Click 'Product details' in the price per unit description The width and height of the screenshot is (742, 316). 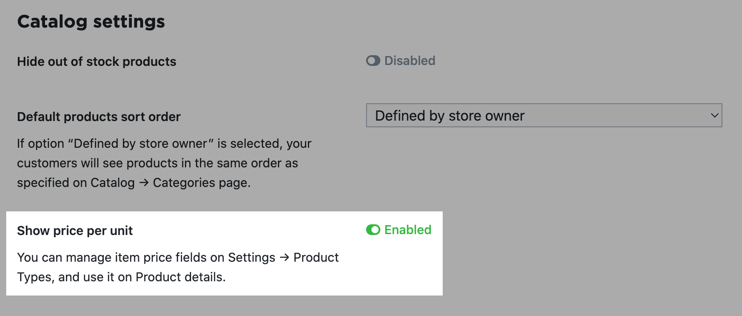(180, 277)
